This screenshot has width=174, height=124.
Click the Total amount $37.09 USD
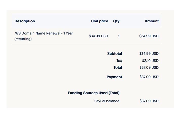click(x=149, y=67)
